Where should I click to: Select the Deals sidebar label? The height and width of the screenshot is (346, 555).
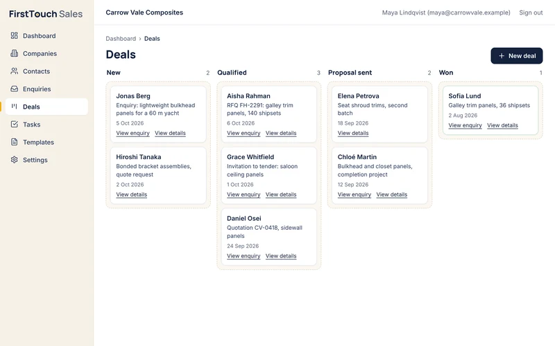click(x=31, y=107)
